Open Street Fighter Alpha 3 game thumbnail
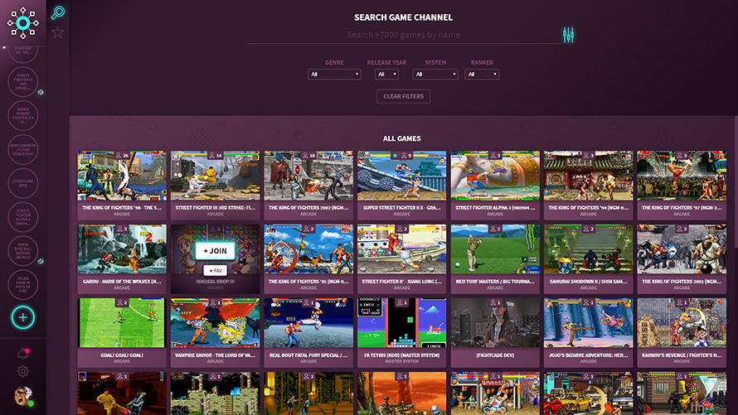The height and width of the screenshot is (415, 738). point(495,176)
